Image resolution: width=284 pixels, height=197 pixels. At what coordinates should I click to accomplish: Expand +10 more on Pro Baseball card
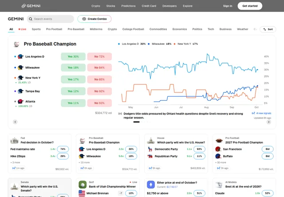84,162
